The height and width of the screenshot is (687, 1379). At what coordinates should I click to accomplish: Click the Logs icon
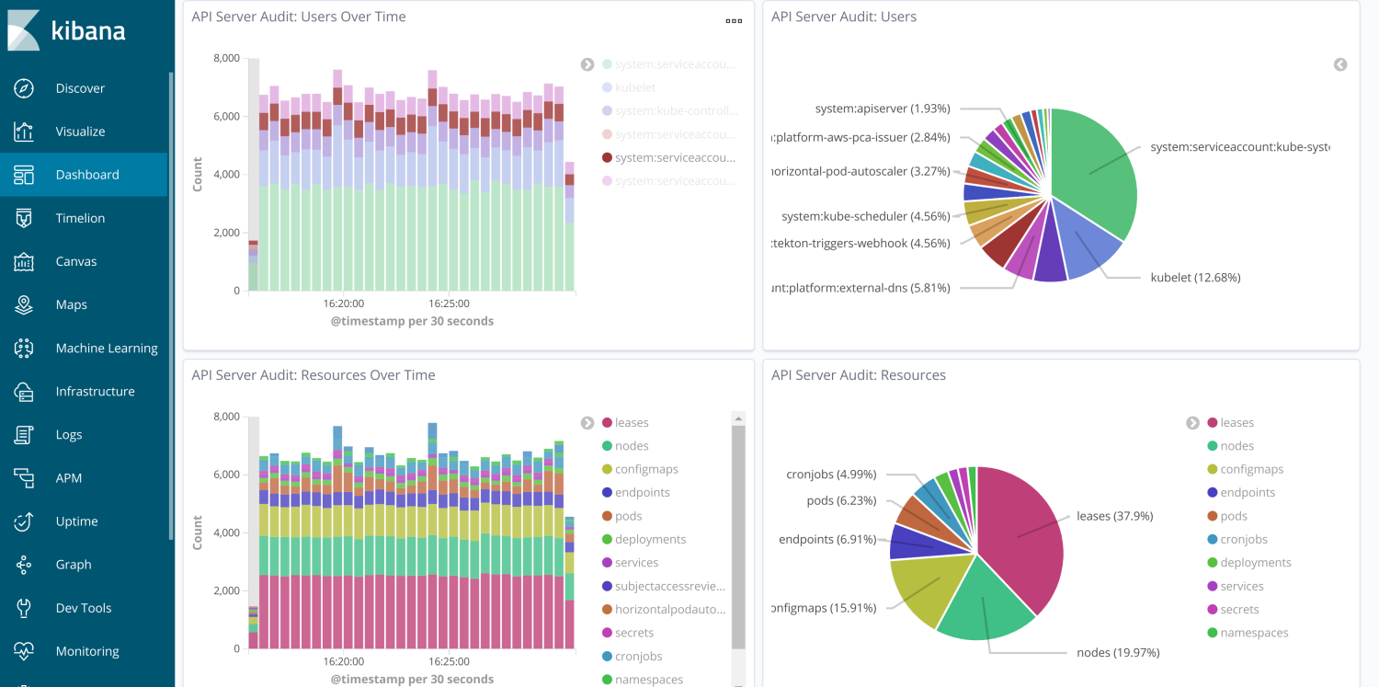pyautogui.click(x=24, y=434)
